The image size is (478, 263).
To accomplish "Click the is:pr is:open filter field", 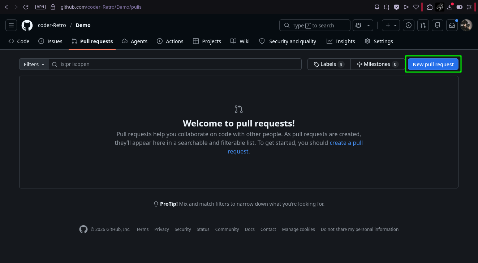I will [175, 64].
